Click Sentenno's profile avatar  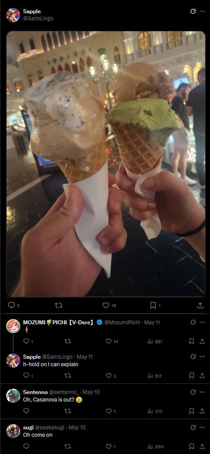(13, 396)
